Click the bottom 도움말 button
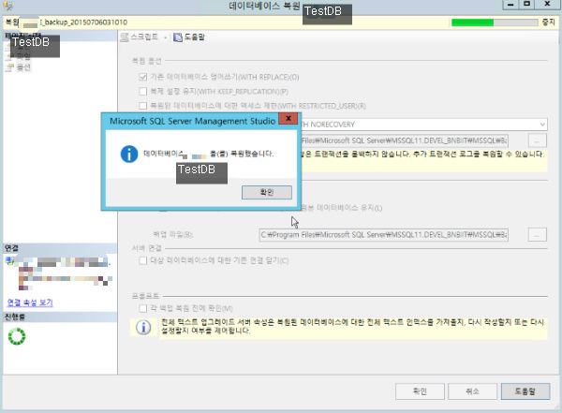The height and width of the screenshot is (413, 562). (x=525, y=391)
